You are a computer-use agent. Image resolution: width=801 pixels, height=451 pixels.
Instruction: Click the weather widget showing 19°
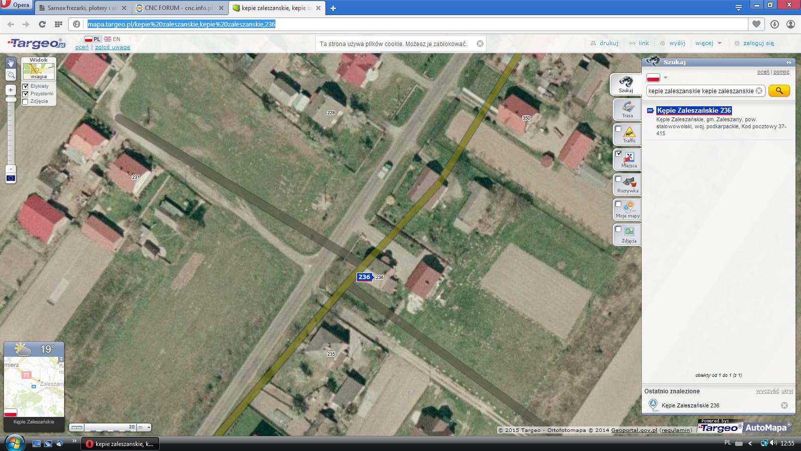click(x=34, y=349)
